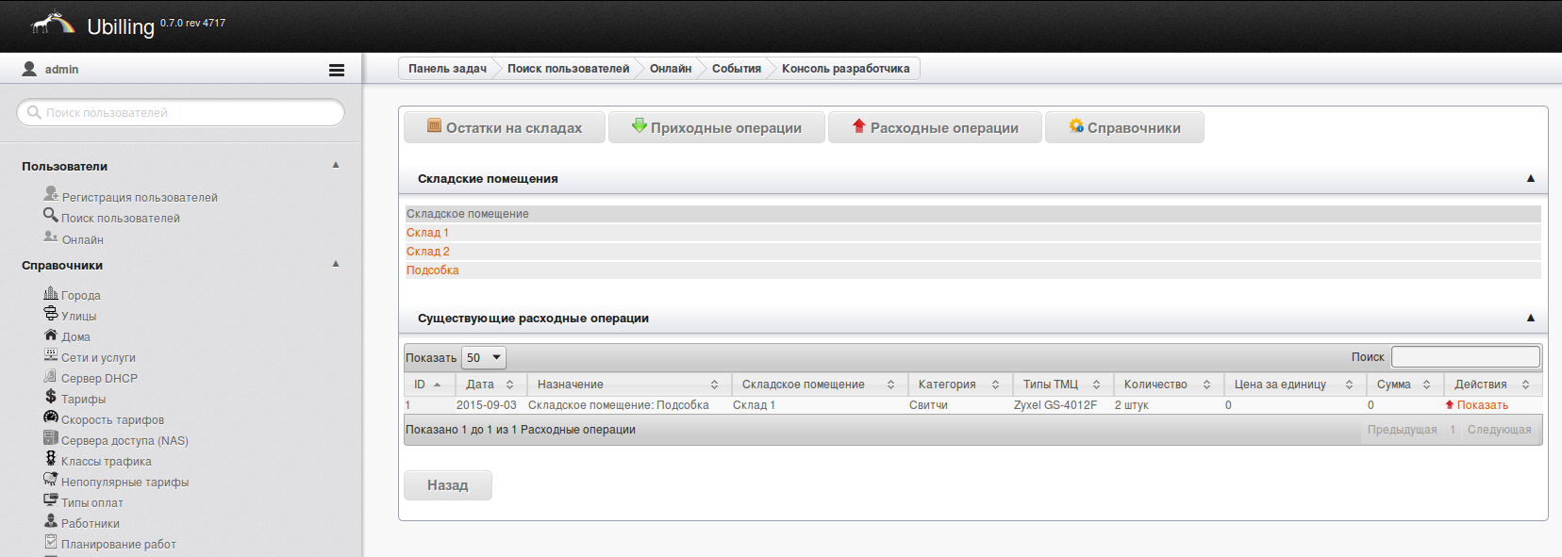This screenshot has width=1562, height=557.
Task: Click the Houses (Дома) home icon
Action: (51, 336)
